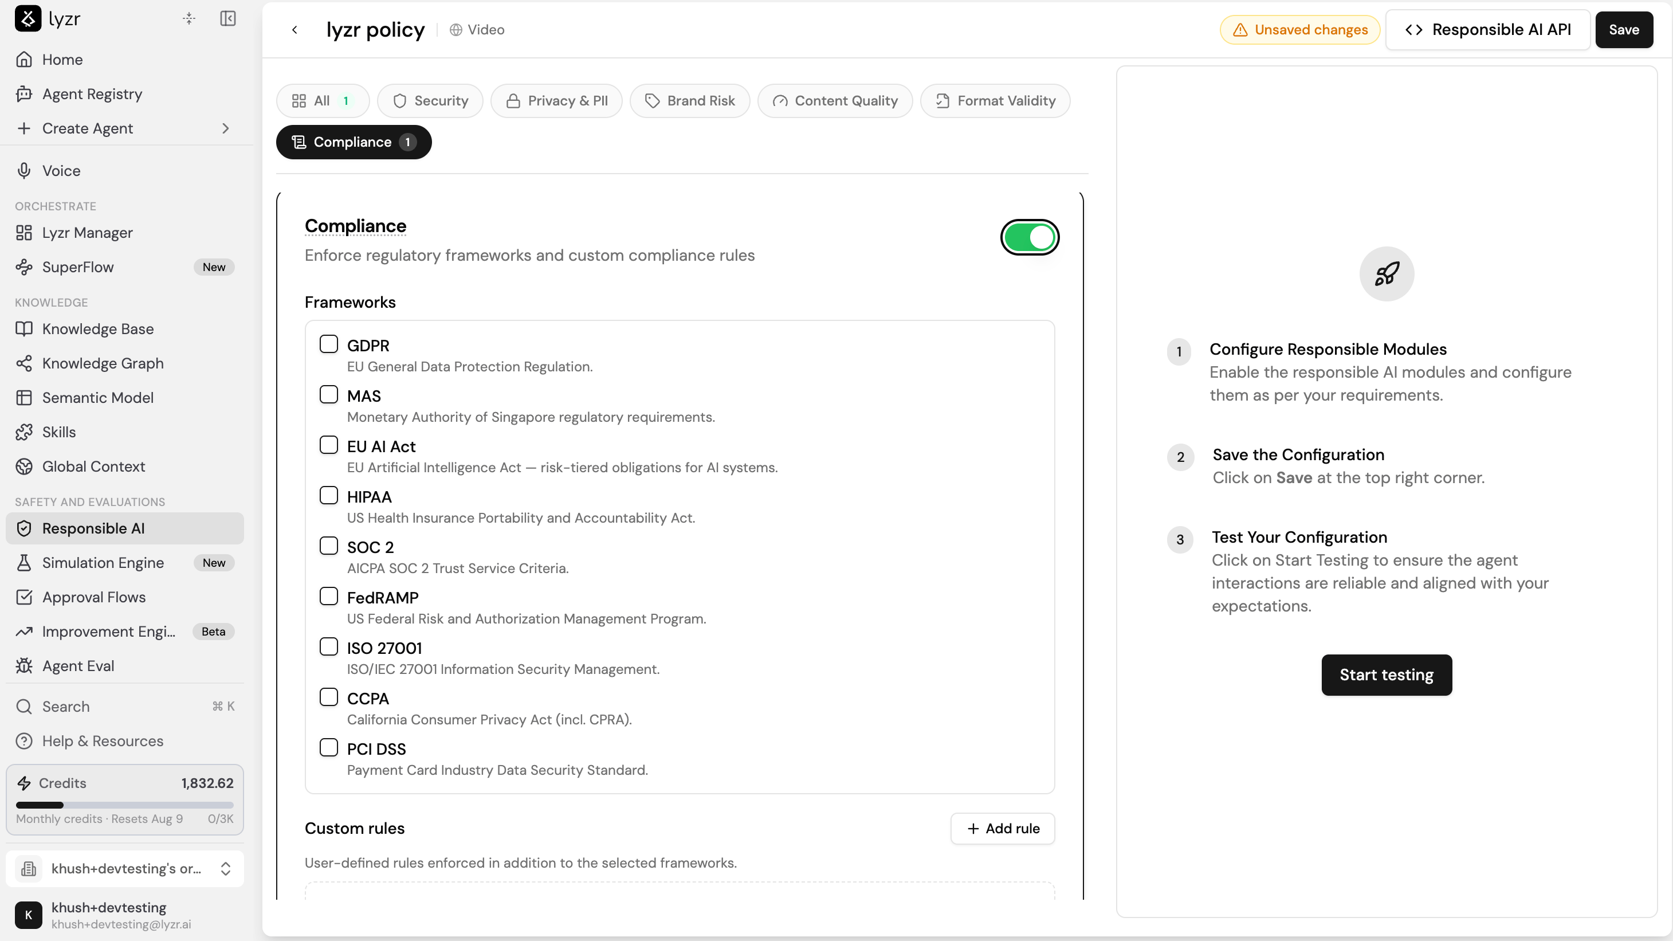
Task: Enable the ISO 27001 checkbox
Action: [329, 647]
